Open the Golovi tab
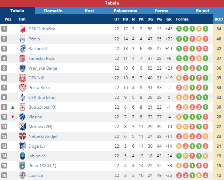 click(202, 11)
